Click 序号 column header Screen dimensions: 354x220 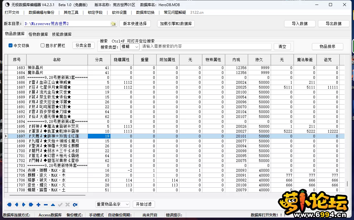[17, 60]
